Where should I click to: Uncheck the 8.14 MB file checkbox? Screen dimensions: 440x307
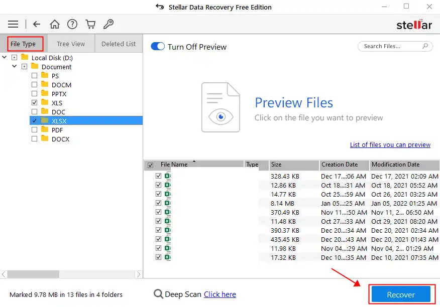pos(158,203)
